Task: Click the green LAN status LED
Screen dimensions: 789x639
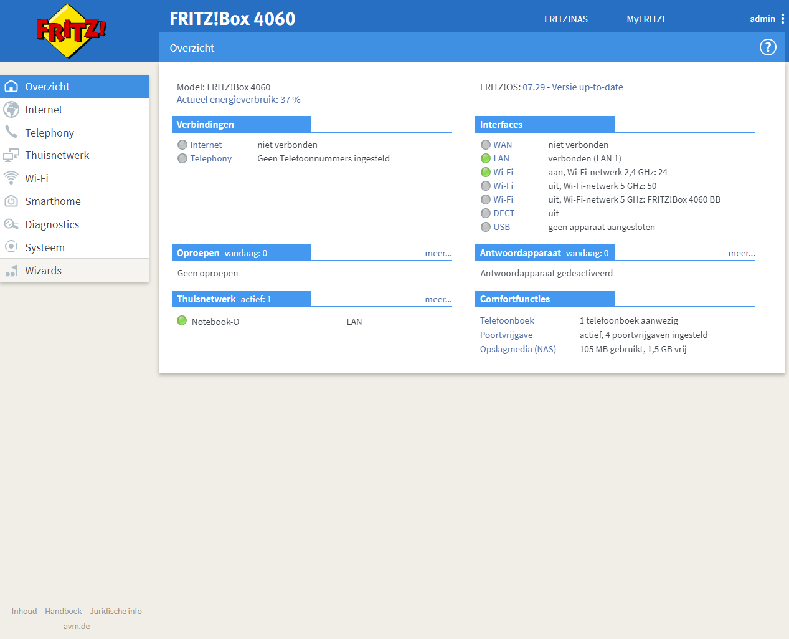Action: (486, 158)
